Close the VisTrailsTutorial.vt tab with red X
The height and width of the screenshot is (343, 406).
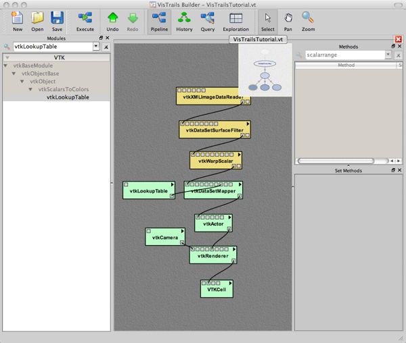(x=399, y=39)
